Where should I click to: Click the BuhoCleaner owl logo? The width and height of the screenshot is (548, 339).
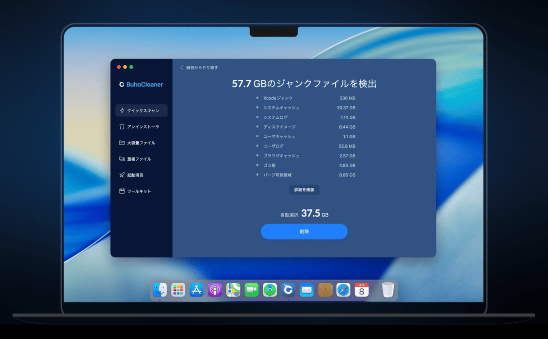point(121,84)
